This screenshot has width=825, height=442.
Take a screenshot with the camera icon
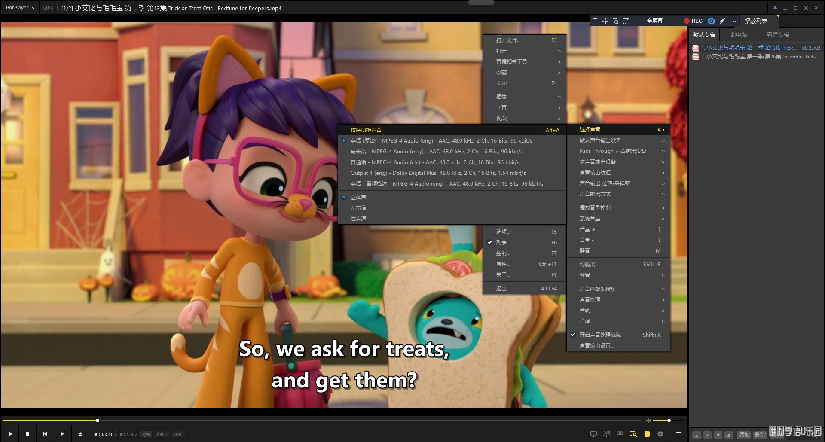(x=712, y=21)
